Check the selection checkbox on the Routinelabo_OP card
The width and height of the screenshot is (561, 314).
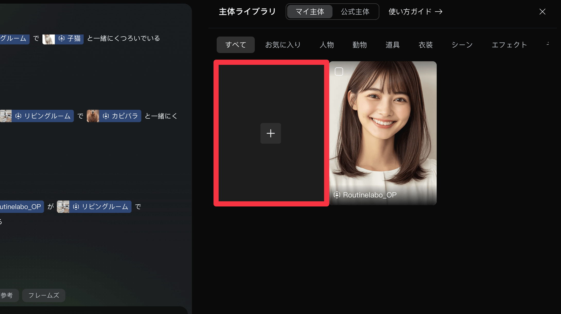pyautogui.click(x=339, y=71)
